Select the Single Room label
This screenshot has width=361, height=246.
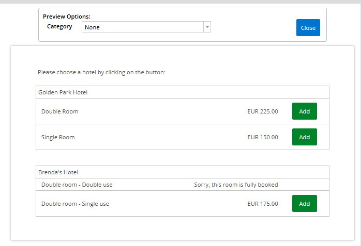pyautogui.click(x=58, y=137)
